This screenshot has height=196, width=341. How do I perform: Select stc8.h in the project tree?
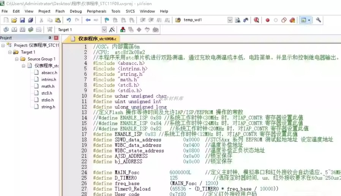click(47, 93)
